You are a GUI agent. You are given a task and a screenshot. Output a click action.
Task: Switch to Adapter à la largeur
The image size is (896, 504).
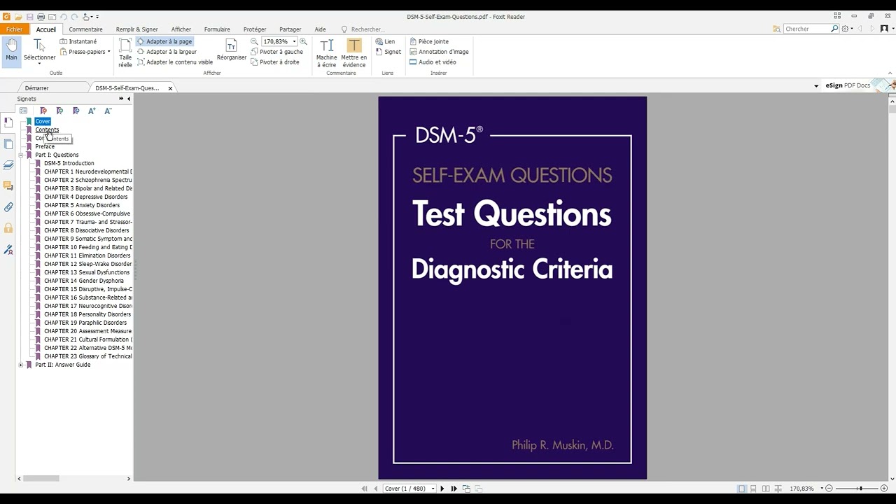pos(167,52)
